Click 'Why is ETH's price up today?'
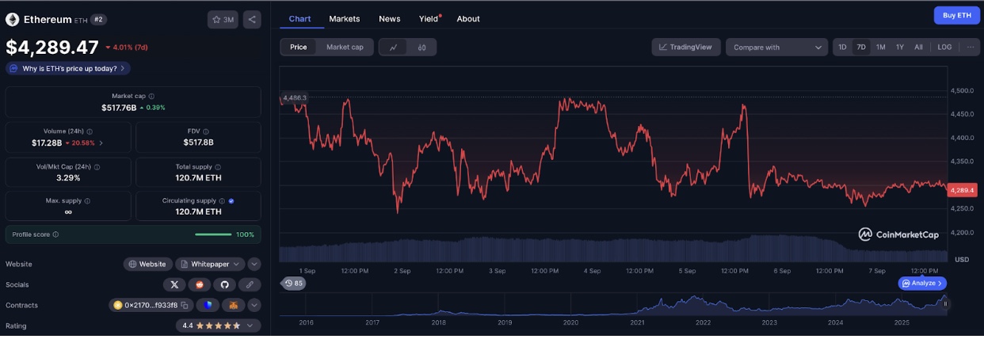The height and width of the screenshot is (339, 984). click(x=68, y=69)
